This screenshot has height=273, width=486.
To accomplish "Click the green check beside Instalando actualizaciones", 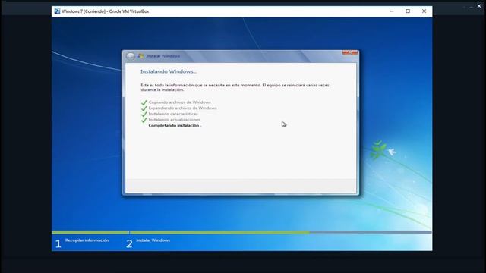I will [x=144, y=120].
